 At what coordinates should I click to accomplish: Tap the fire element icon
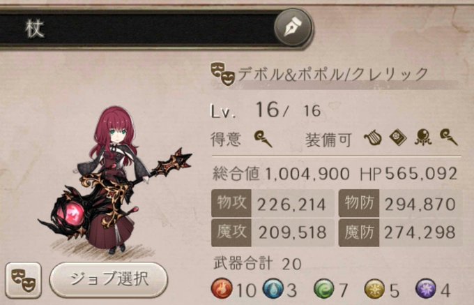click(222, 288)
